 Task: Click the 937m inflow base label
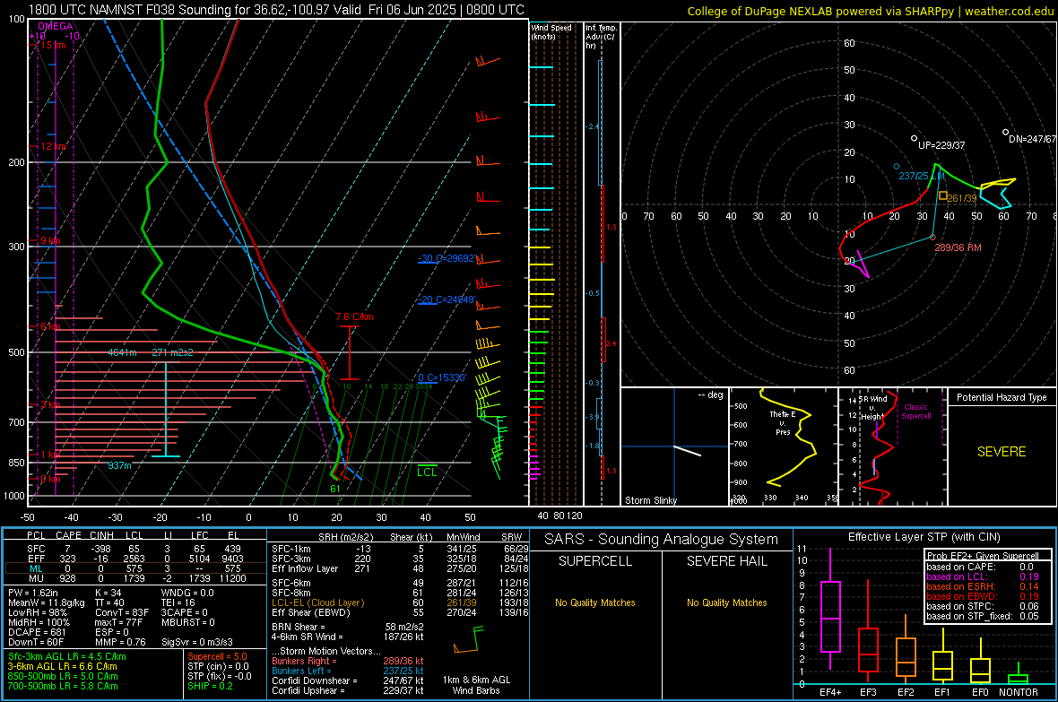[x=119, y=465]
